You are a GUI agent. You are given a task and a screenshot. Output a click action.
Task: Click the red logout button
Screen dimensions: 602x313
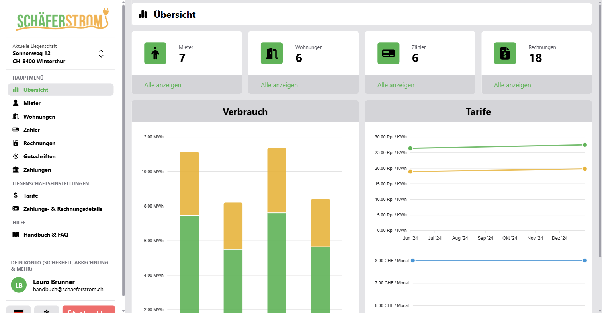[89, 309]
